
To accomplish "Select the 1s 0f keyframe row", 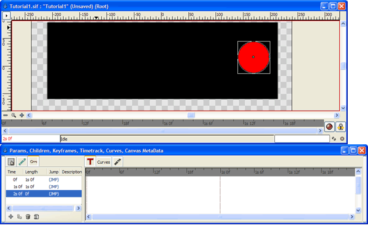I will click(44, 186).
